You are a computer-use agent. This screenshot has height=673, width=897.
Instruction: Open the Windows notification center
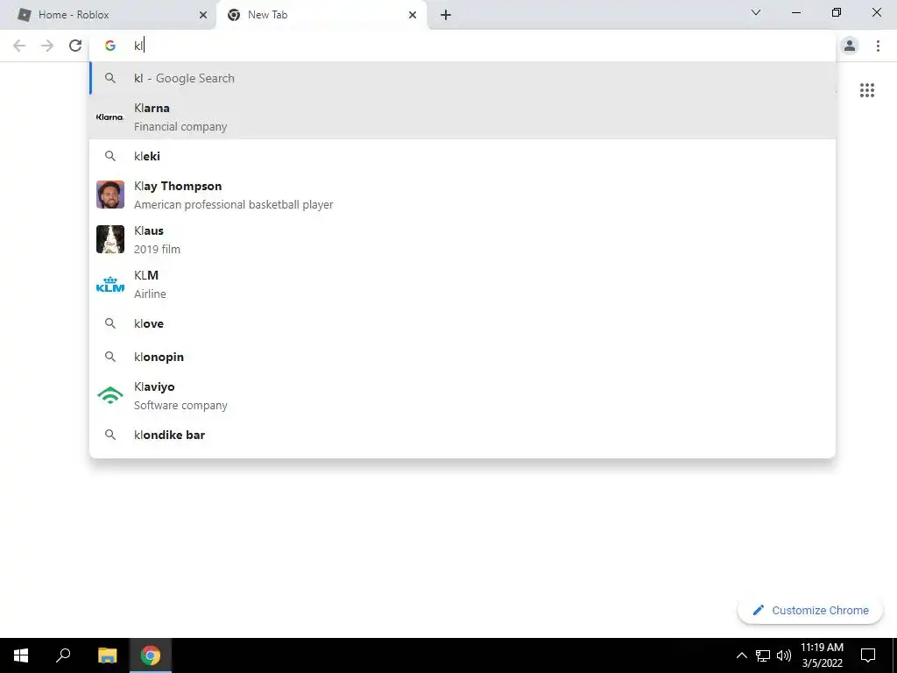(x=868, y=655)
